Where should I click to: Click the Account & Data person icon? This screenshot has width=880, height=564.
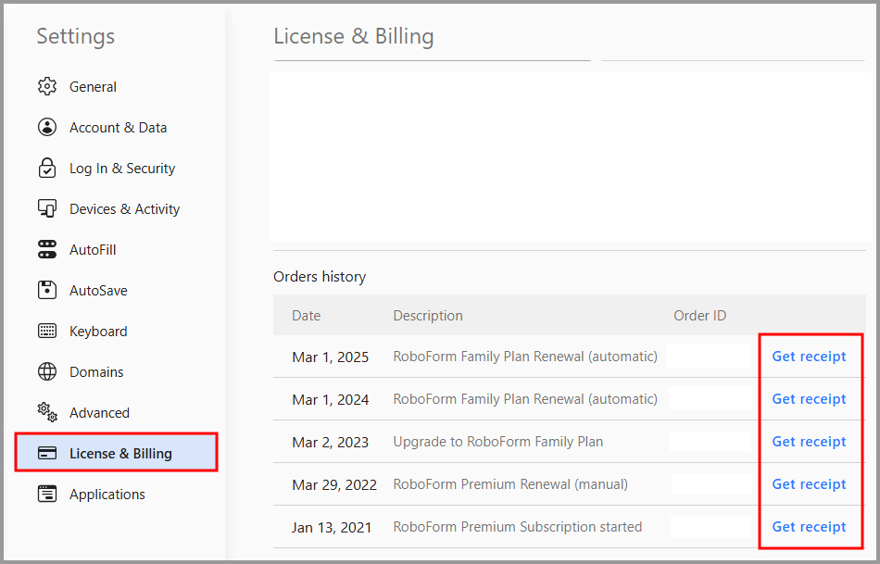click(x=47, y=128)
